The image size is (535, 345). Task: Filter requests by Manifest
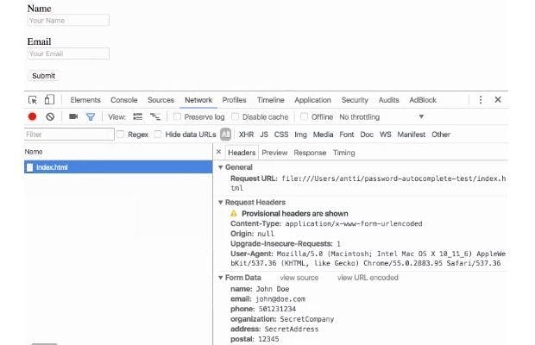pos(411,135)
